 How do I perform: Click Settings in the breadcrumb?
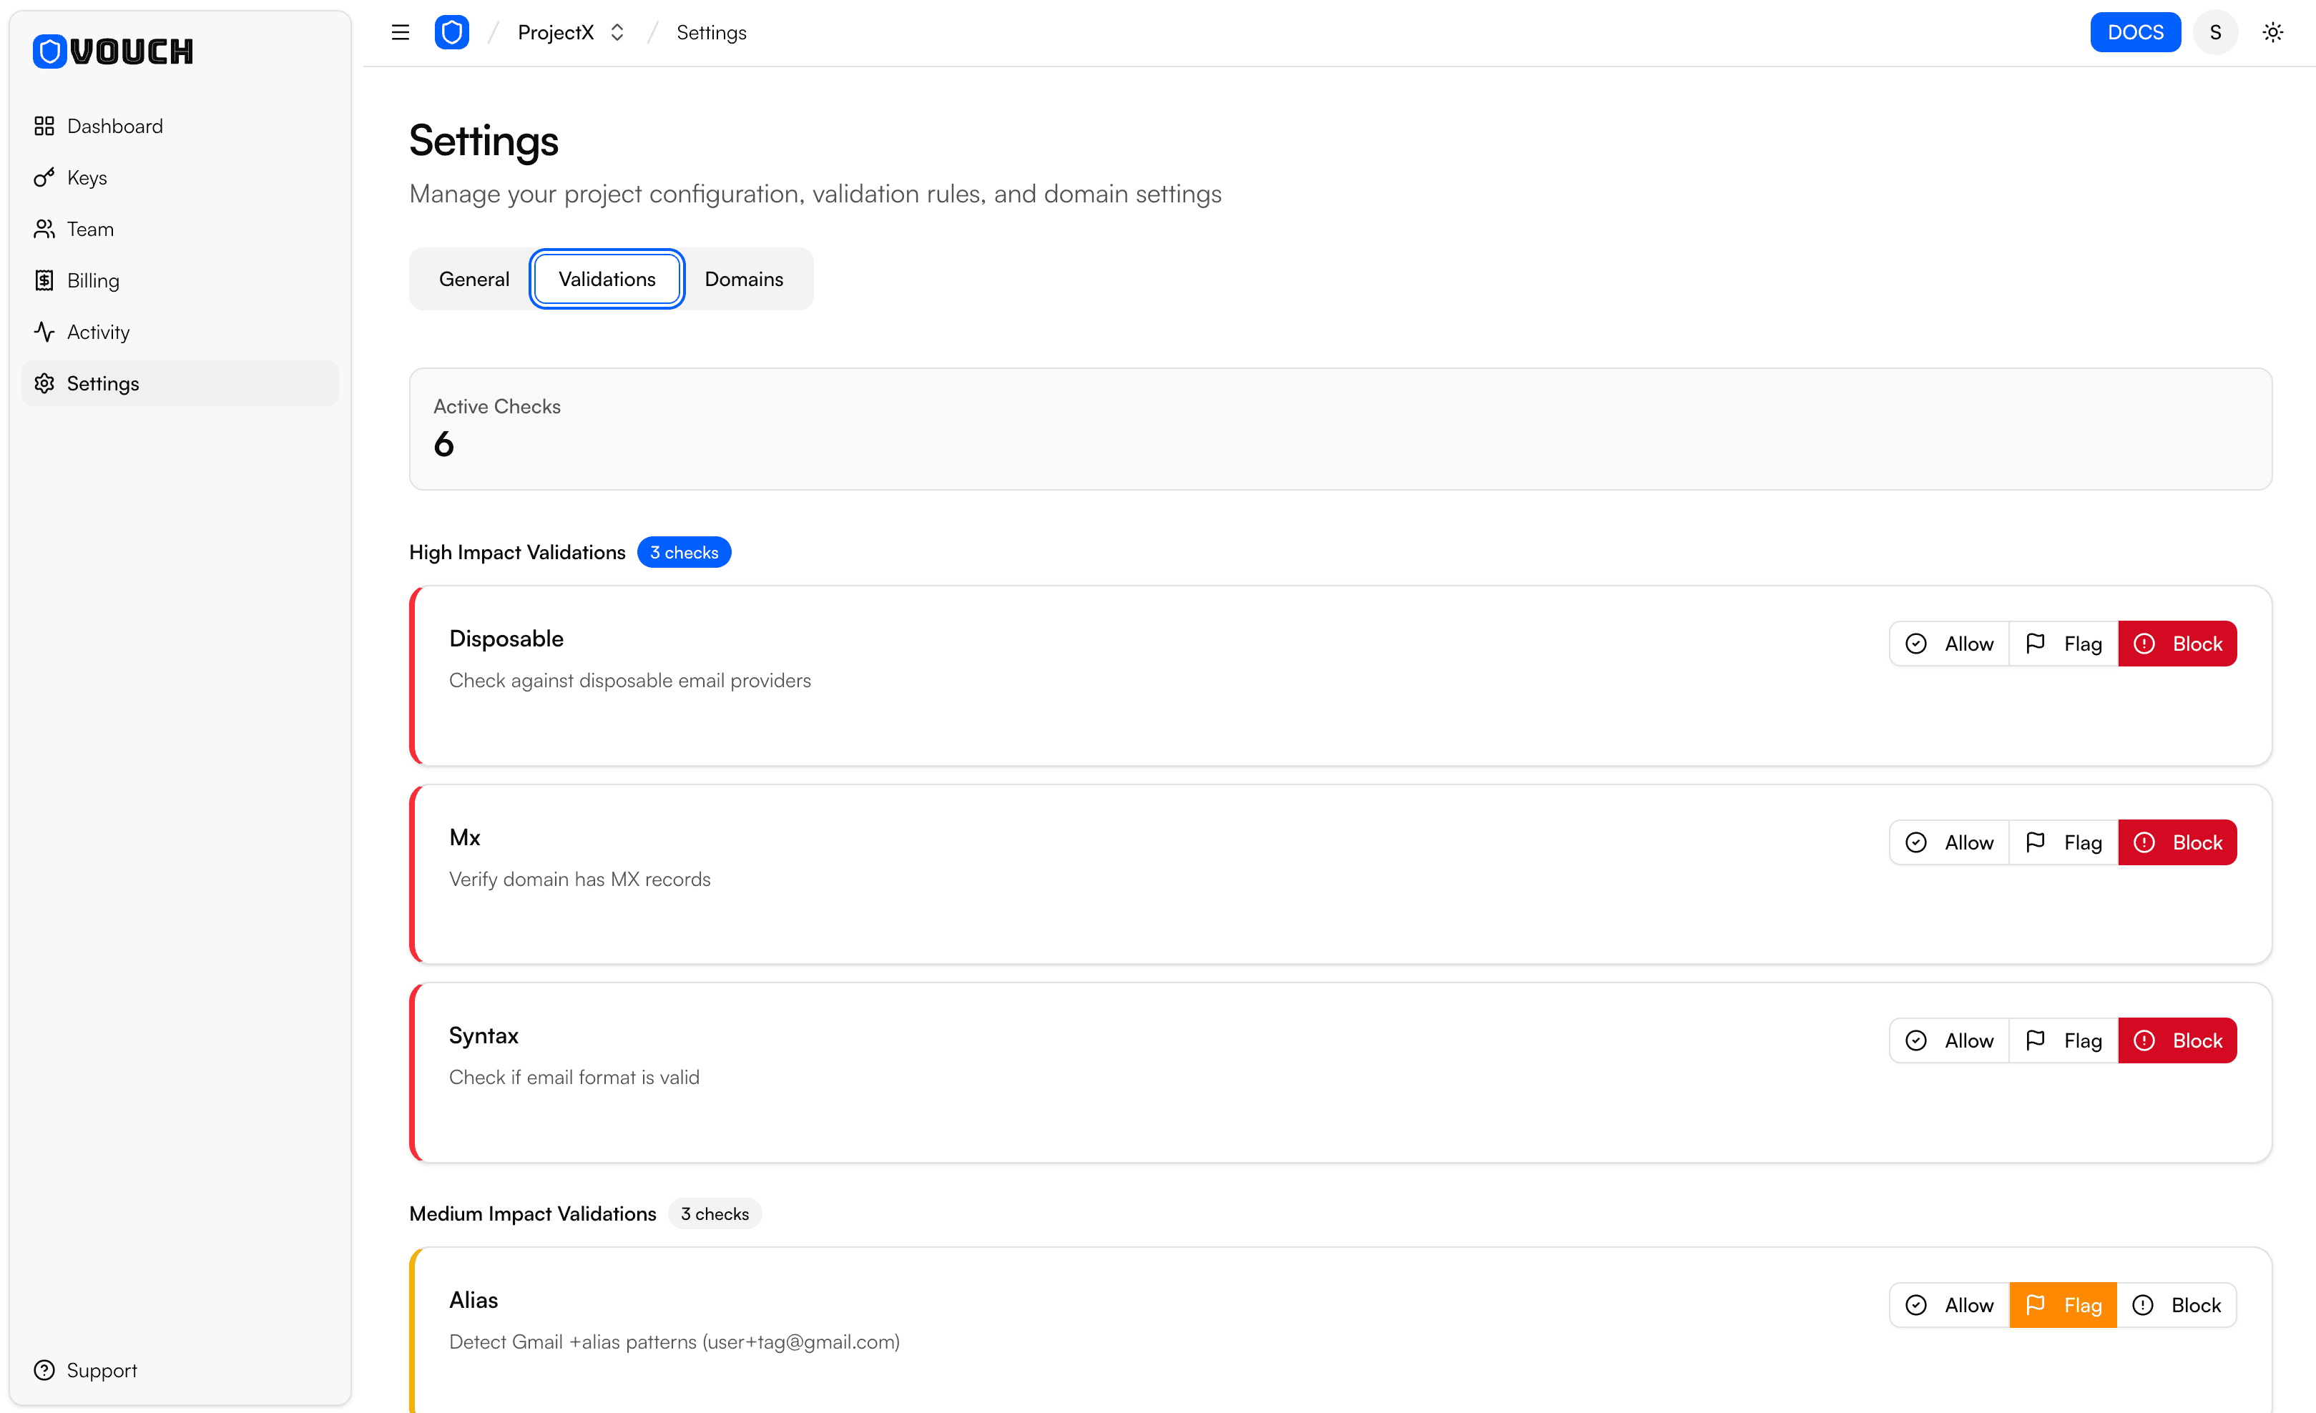pos(710,31)
